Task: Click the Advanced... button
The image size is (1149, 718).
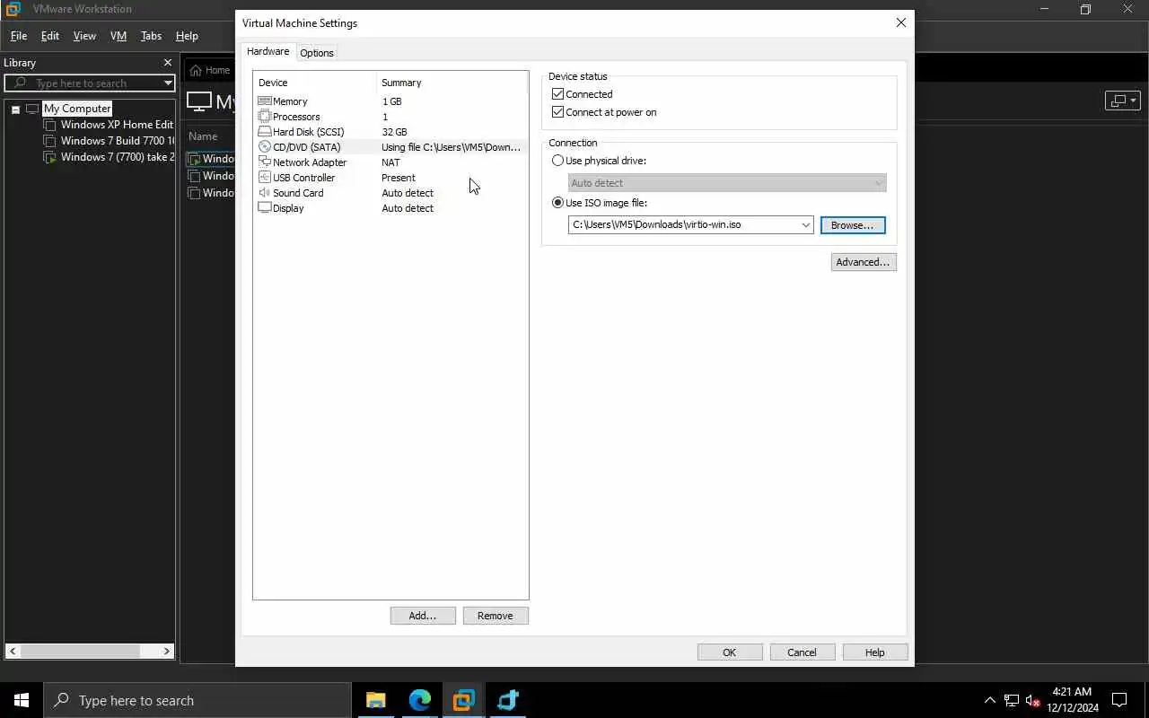Action: tap(864, 262)
